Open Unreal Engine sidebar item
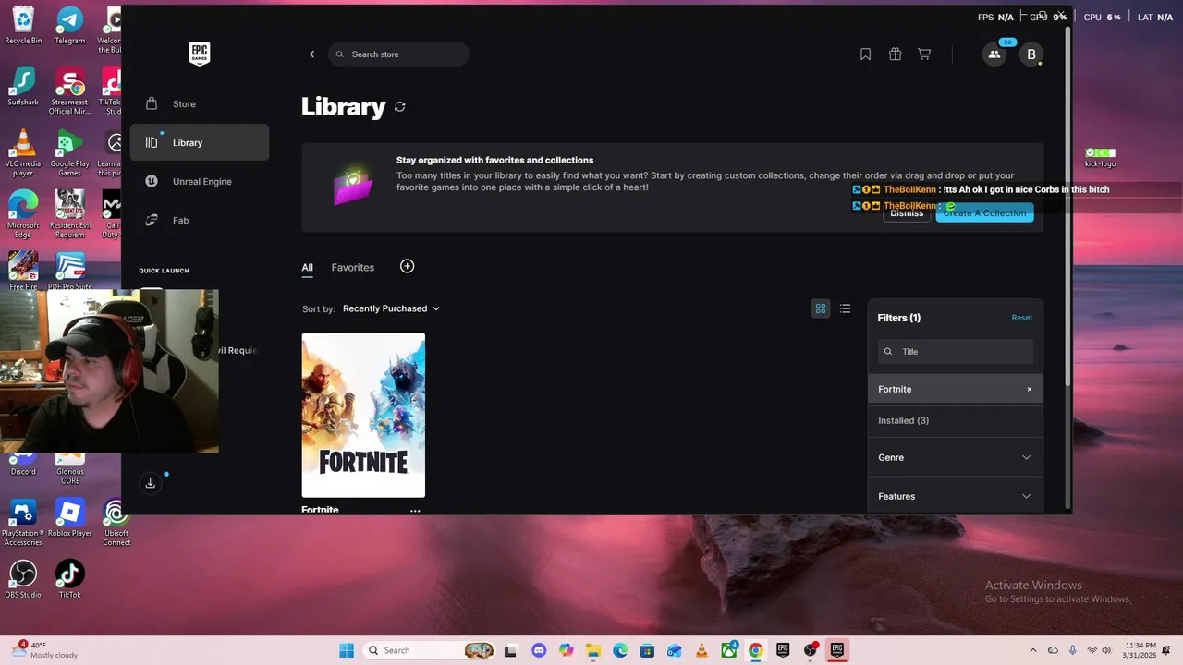 point(200,182)
